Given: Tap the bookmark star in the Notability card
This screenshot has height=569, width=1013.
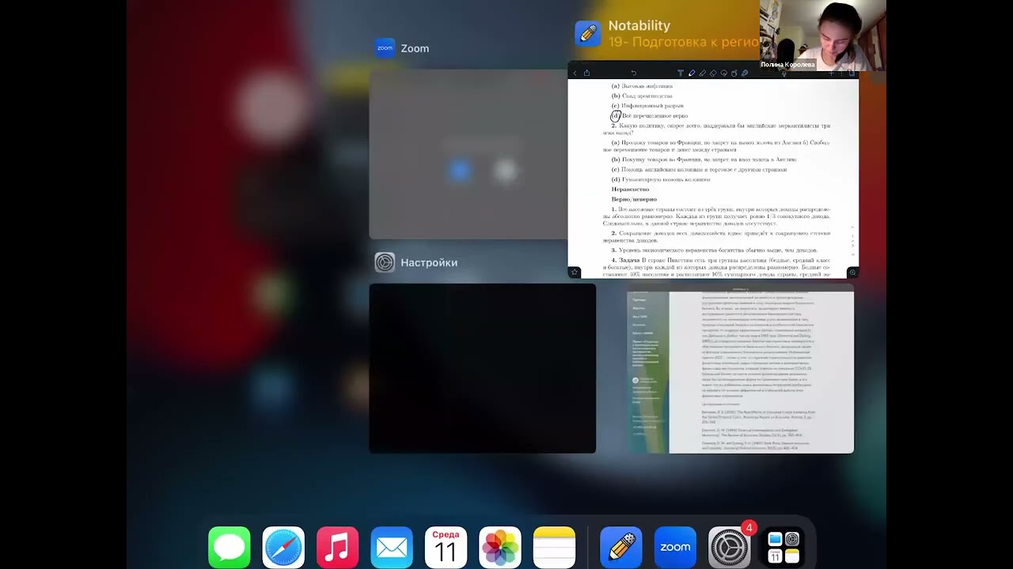Looking at the screenshot, I should (575, 272).
